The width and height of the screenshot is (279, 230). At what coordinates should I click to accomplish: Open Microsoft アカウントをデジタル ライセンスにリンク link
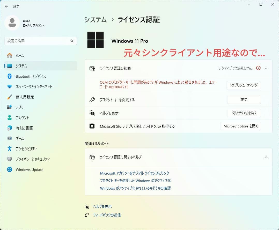tap(135, 173)
